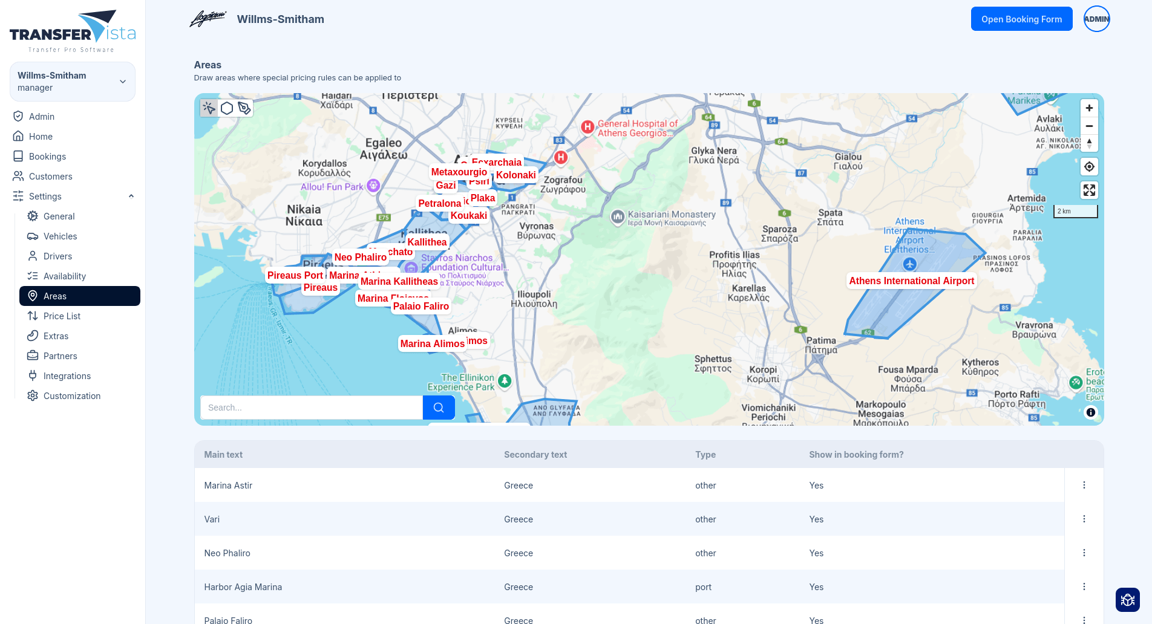Viewport: 1152px width, 624px height.
Task: Click the port type cell
Action: click(703, 587)
